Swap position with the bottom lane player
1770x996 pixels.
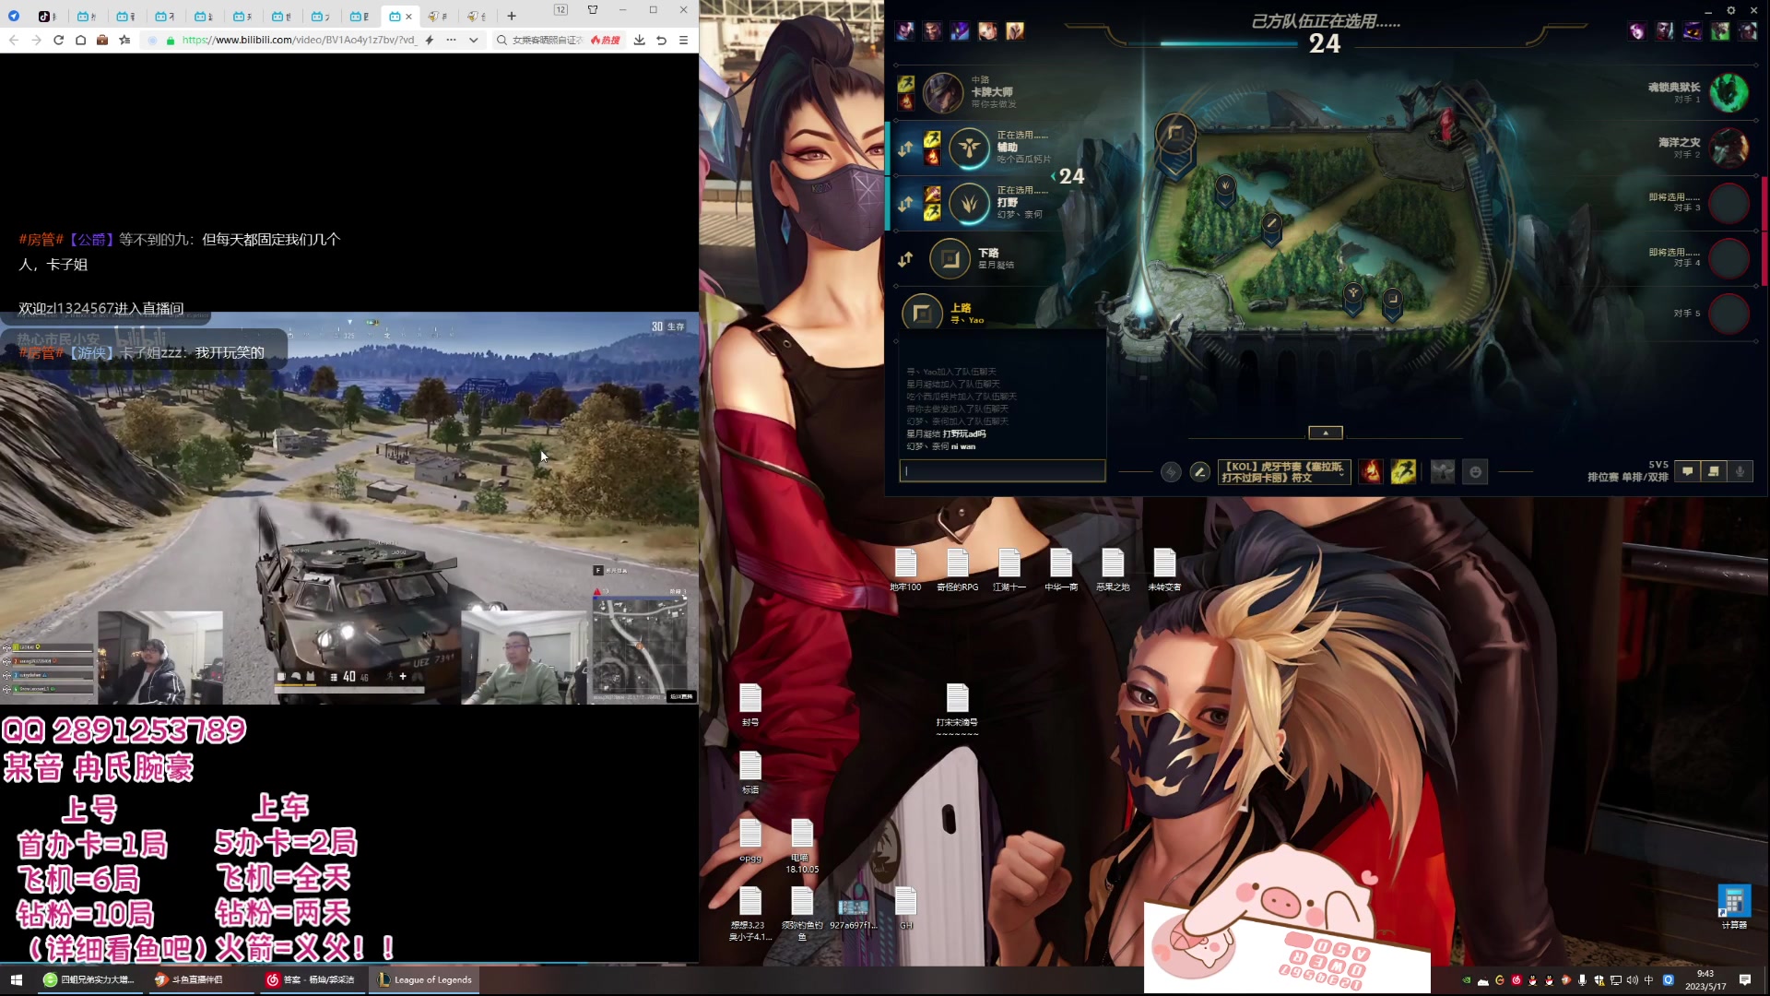pos(906,259)
